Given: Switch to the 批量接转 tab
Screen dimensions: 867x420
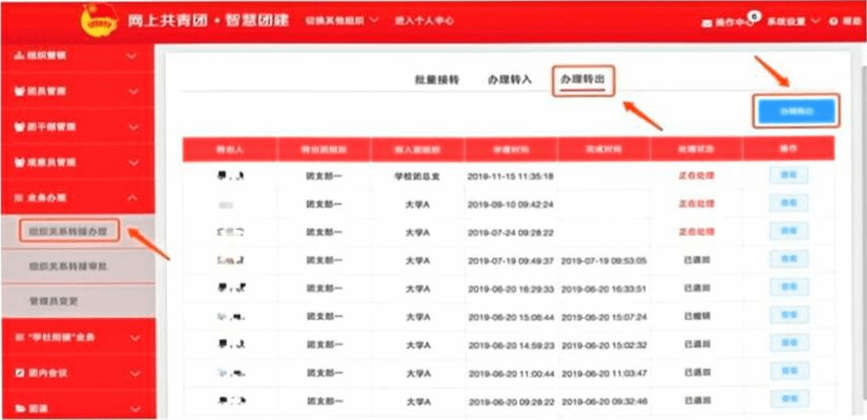Looking at the screenshot, I should pyautogui.click(x=437, y=80).
